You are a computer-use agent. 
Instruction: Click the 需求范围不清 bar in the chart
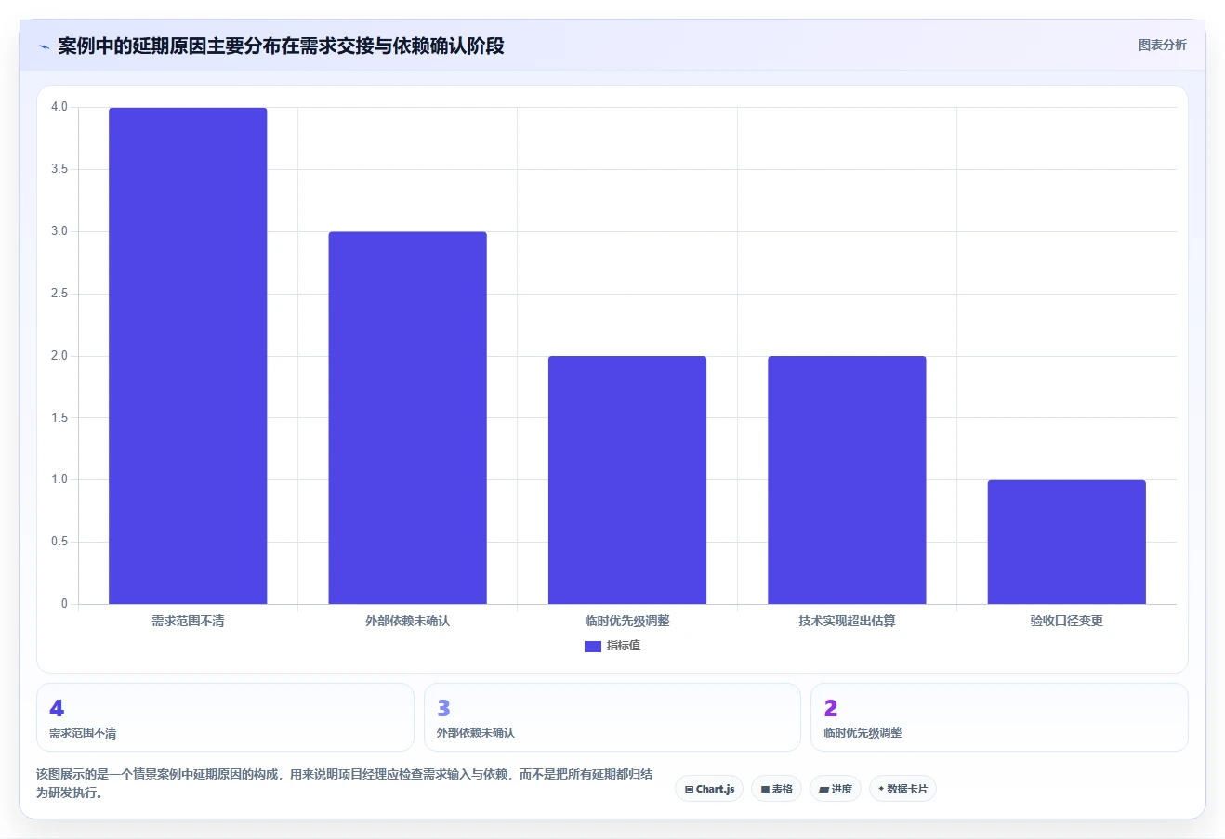click(188, 356)
